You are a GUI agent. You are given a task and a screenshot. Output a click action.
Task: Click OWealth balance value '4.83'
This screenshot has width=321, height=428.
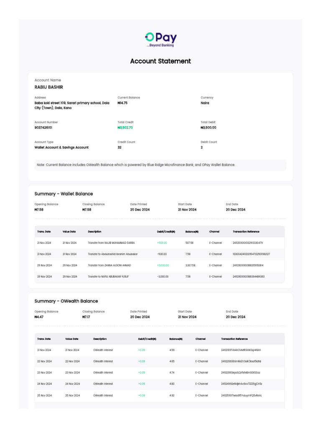(172, 384)
